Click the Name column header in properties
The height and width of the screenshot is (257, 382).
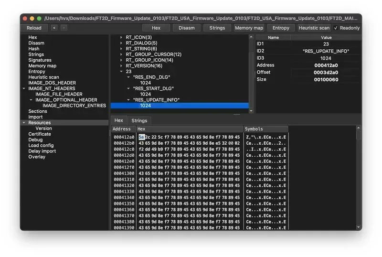coord(273,38)
